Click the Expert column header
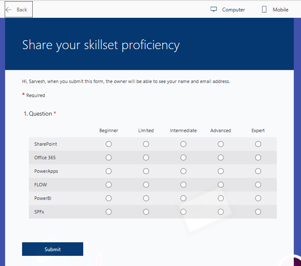Image resolution: width=301 pixels, height=266 pixels. point(258,130)
